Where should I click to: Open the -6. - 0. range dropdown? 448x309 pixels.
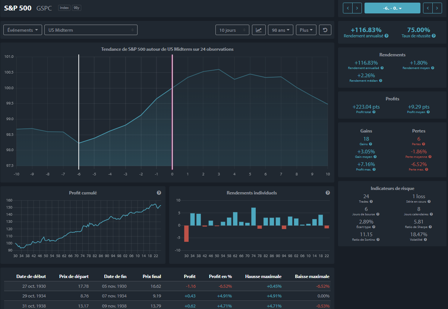(x=392, y=8)
